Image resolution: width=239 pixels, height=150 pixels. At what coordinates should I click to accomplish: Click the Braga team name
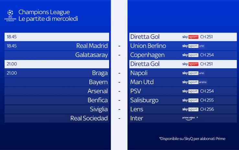99,73
